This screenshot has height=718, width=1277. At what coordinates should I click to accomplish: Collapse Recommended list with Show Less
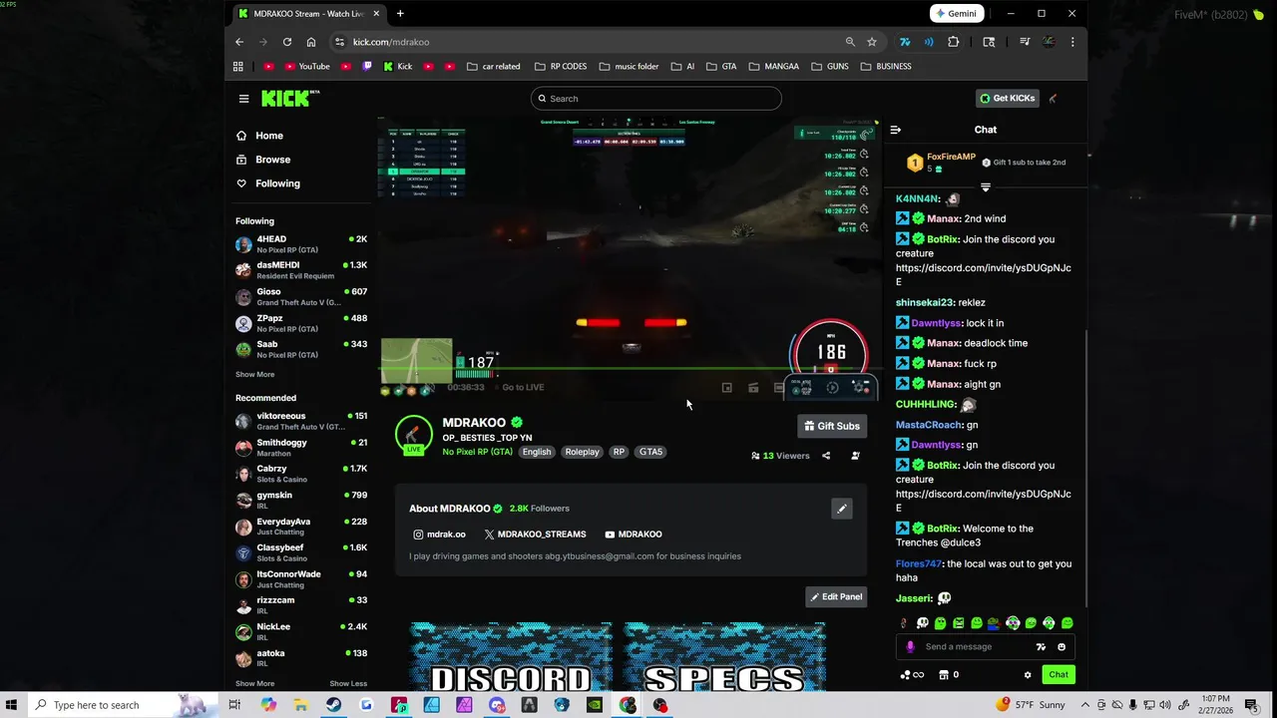click(x=348, y=684)
